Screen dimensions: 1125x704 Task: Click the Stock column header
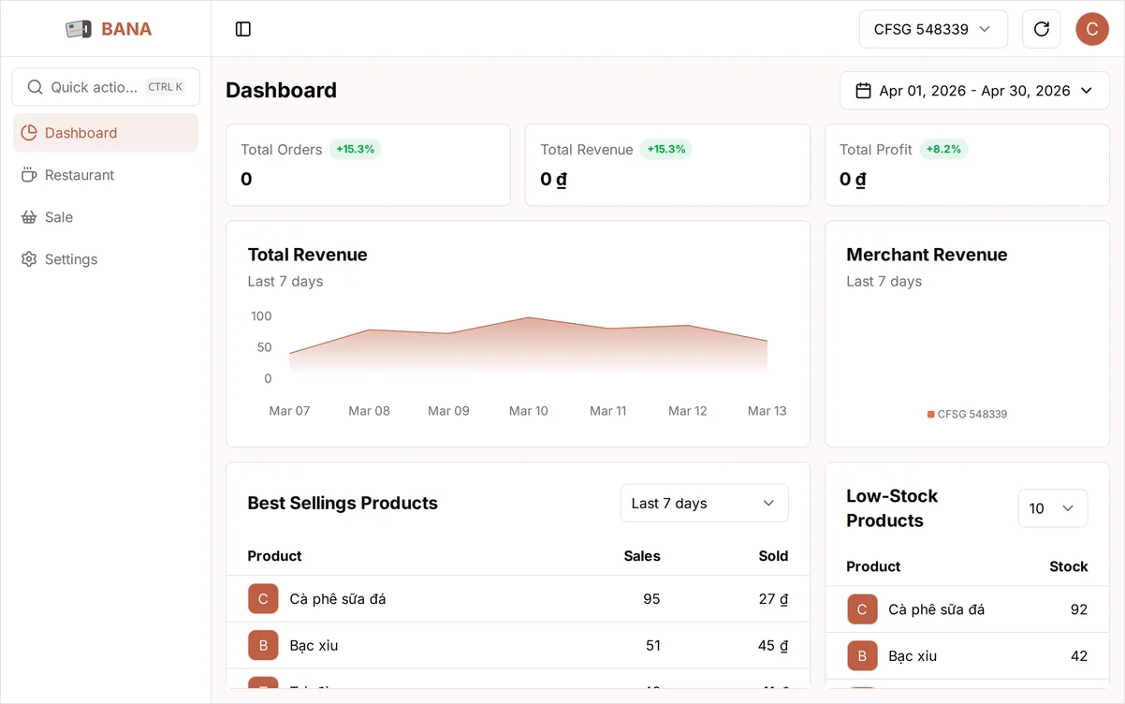[x=1069, y=566]
